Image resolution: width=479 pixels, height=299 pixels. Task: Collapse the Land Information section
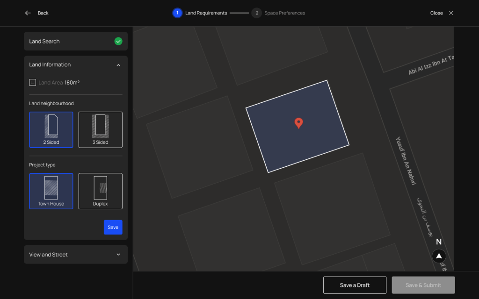pyautogui.click(x=118, y=65)
